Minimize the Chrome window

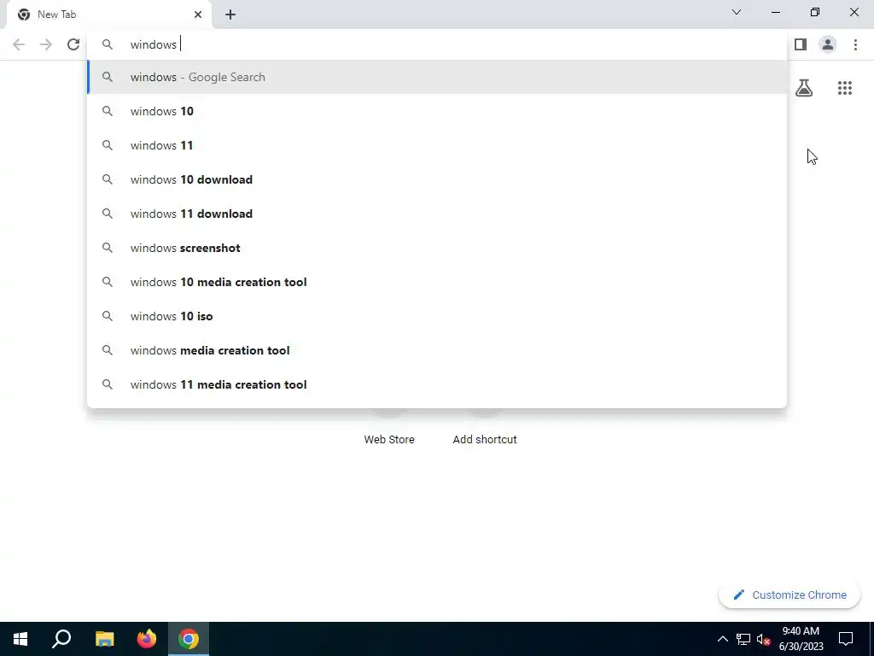point(776,12)
